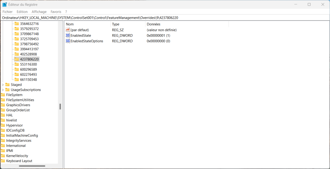Screen dimensions: 330x169
Task: Maximize the Registry Editor window
Action: pos(309,4)
